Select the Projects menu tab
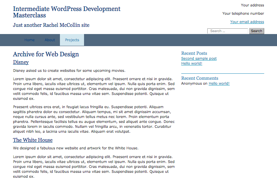277x180 pixels. pos(72,40)
